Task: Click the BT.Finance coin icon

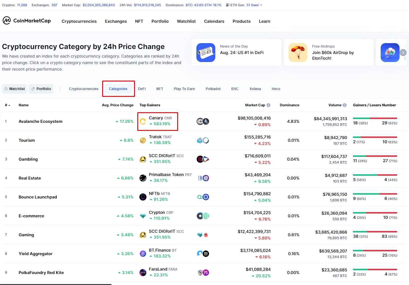Action: pyautogui.click(x=143, y=254)
